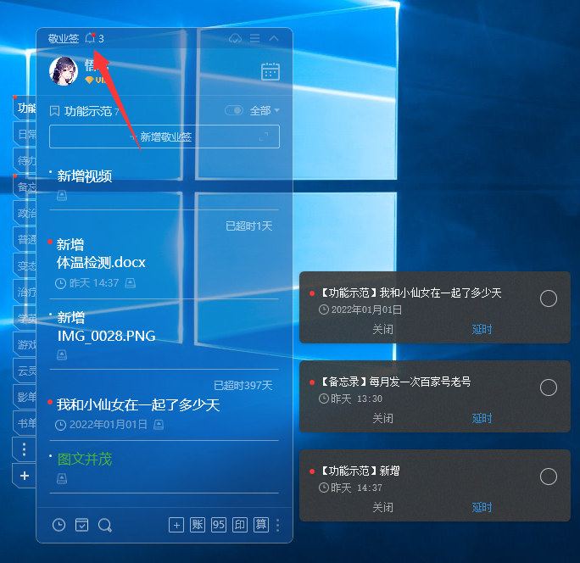Click the clock reminders icon in bottom toolbar
Screen dimensions: 580x563
tap(59, 525)
